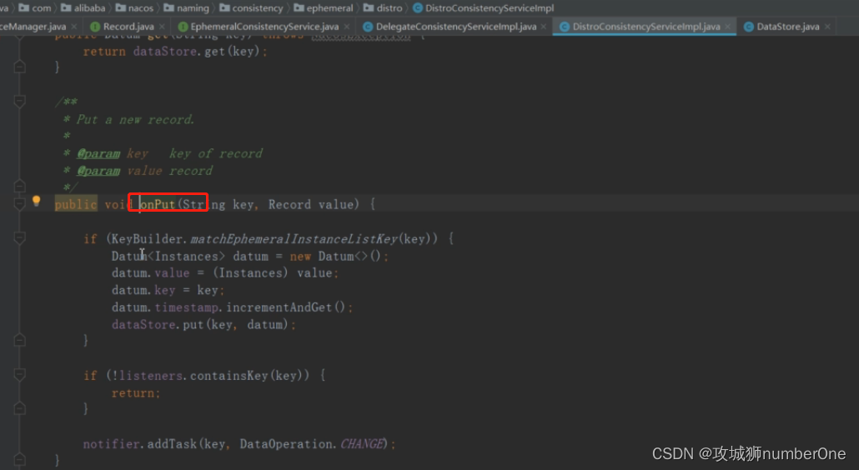
Task: Click matchEphemeralInstanceListKey method call
Action: (294, 238)
